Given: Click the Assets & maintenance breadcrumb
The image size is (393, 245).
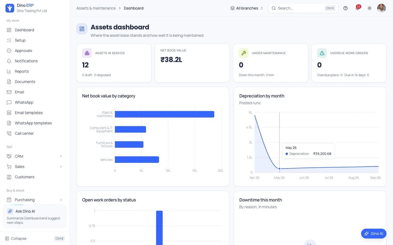Looking at the screenshot, I should coord(96,8).
